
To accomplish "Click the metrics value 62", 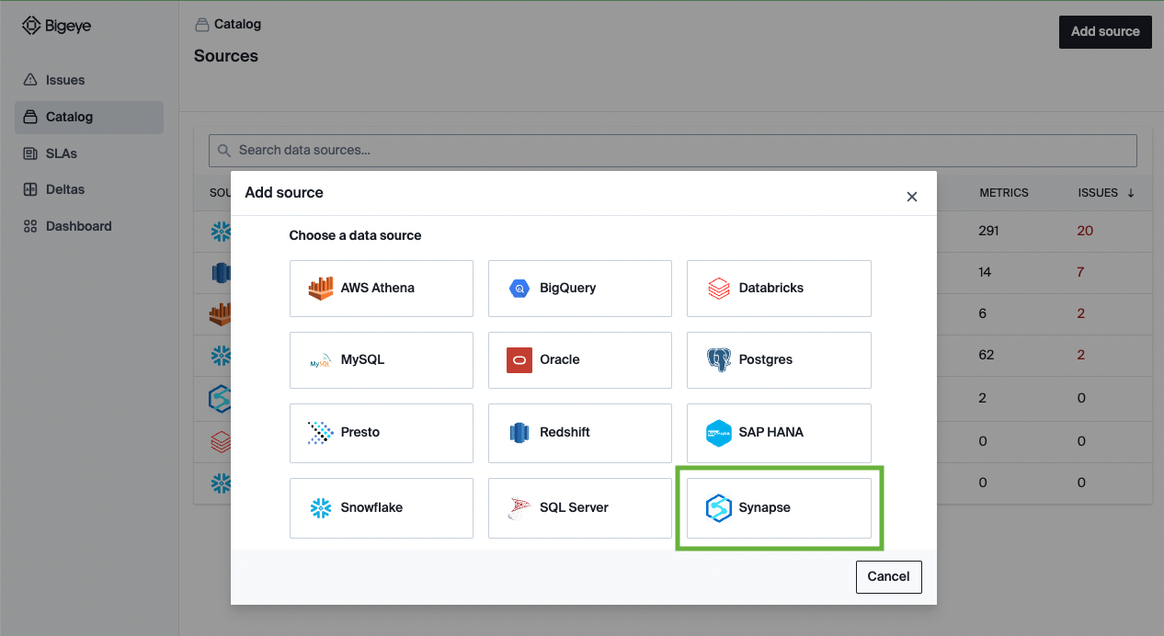I will [x=987, y=355].
